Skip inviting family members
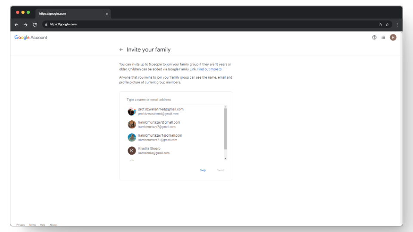 point(203,170)
